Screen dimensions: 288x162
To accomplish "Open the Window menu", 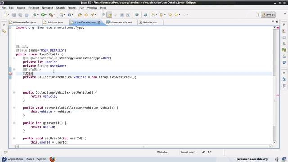I will tap(92, 8).
